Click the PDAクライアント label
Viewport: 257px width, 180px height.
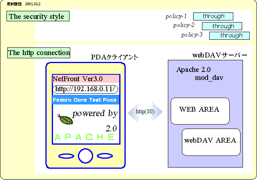pos(114,57)
